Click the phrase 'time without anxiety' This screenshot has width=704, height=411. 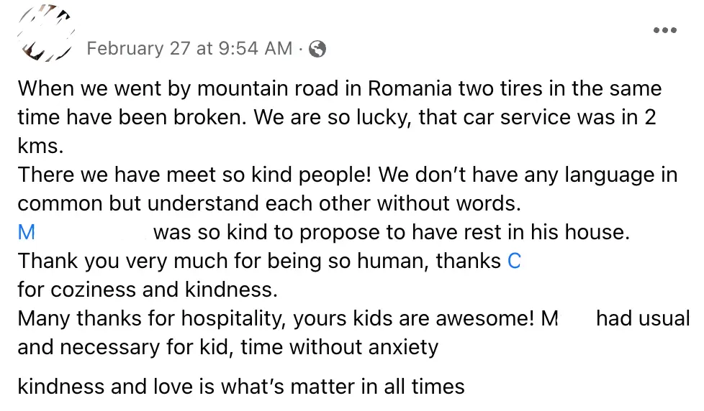tap(339, 347)
